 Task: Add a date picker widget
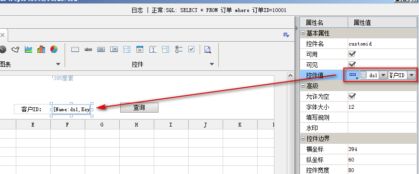(140, 49)
